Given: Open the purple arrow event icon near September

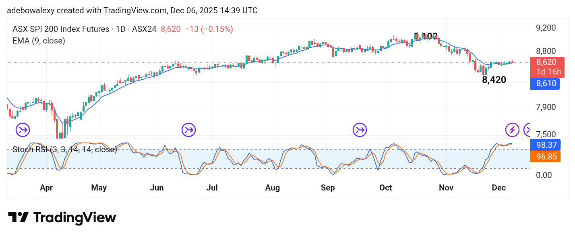Looking at the screenshot, I should pos(359,129).
